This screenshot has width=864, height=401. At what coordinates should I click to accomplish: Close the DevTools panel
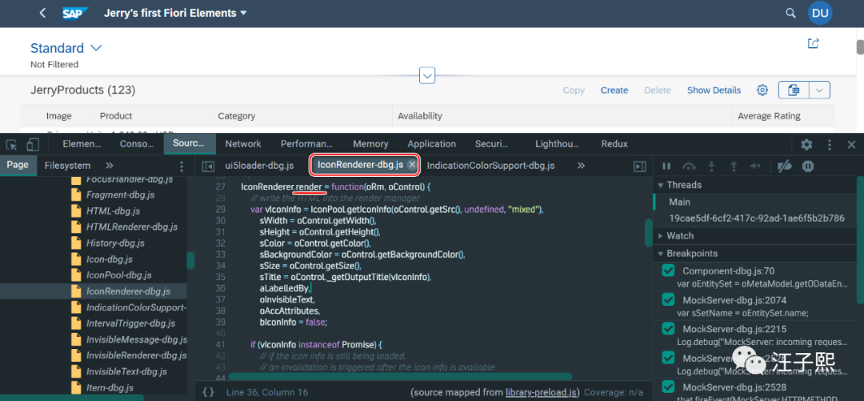(x=851, y=145)
